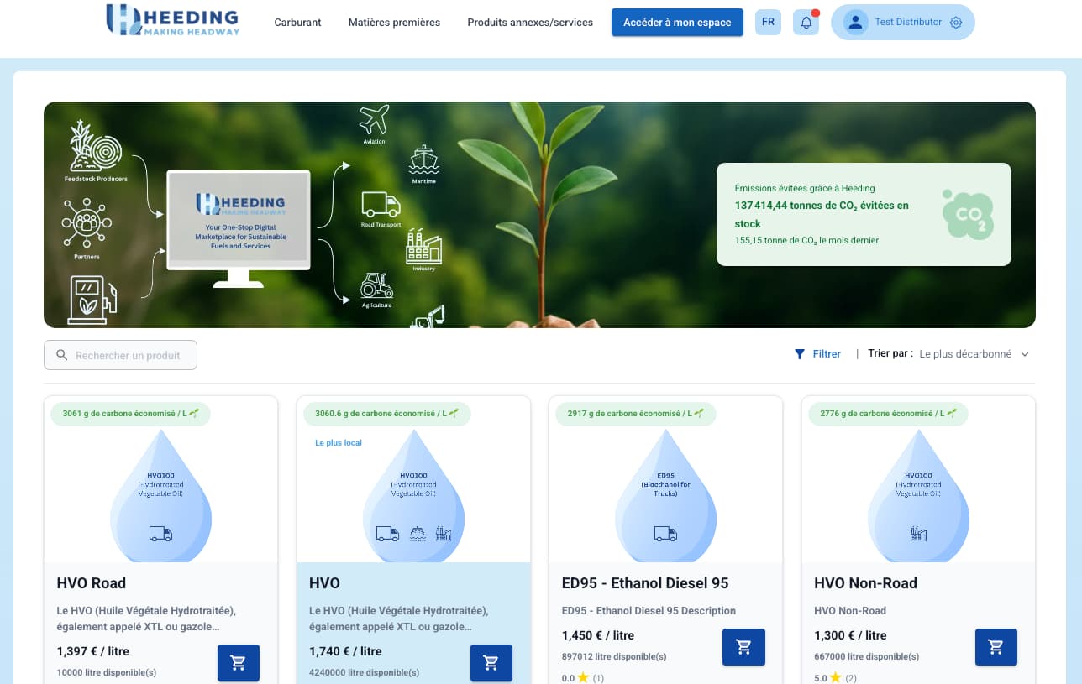Image resolution: width=1082 pixels, height=684 pixels.
Task: Click the 3060.6 g de carbone économisé badge
Action: pos(386,414)
